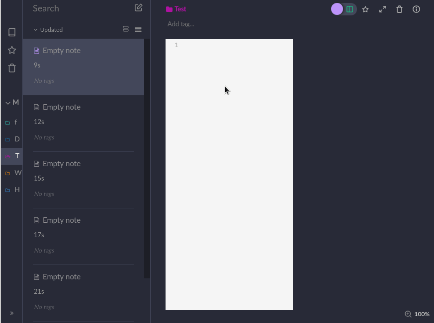Open the Empty note updated 12s ago
Image resolution: width=434 pixels, height=323 pixels.
pos(84,123)
